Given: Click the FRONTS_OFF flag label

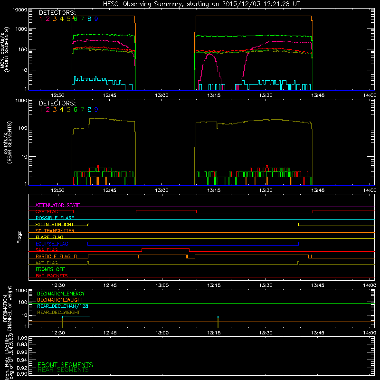Looking at the screenshot, I should pyautogui.click(x=50, y=269).
